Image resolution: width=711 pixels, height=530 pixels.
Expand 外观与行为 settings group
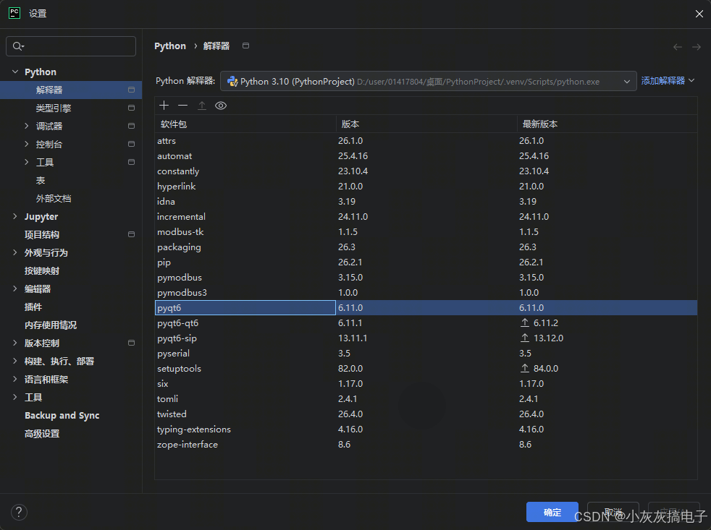(15, 253)
